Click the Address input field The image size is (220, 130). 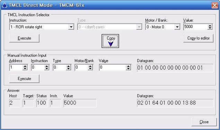pos(16,68)
